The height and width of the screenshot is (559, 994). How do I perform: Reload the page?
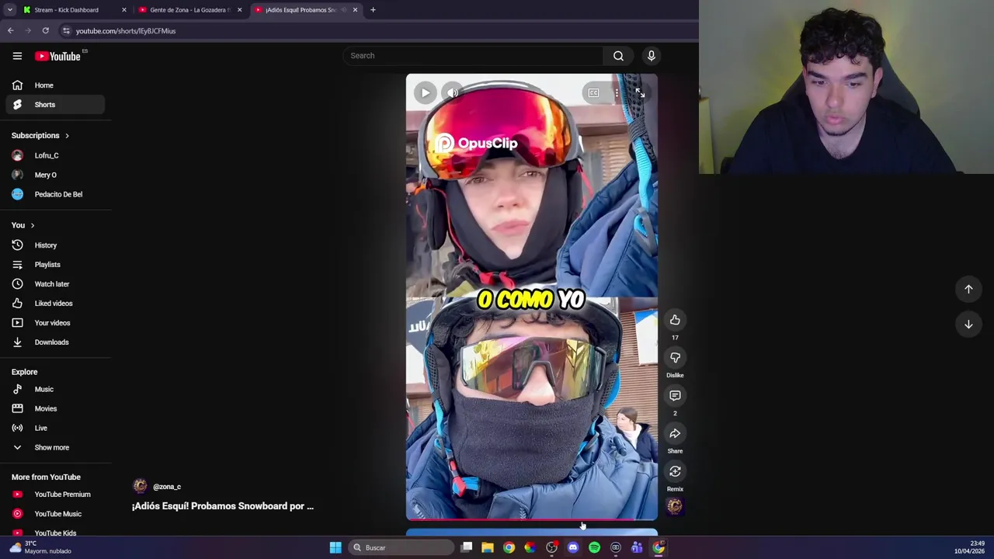(45, 31)
